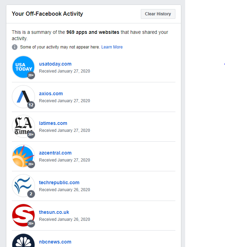Screen dimensions: 225x247
Task: Click the 20+ badge on usatoday
Action: (31, 75)
